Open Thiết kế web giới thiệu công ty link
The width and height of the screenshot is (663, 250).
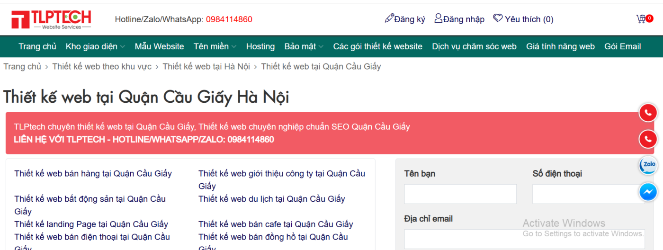coord(282,180)
